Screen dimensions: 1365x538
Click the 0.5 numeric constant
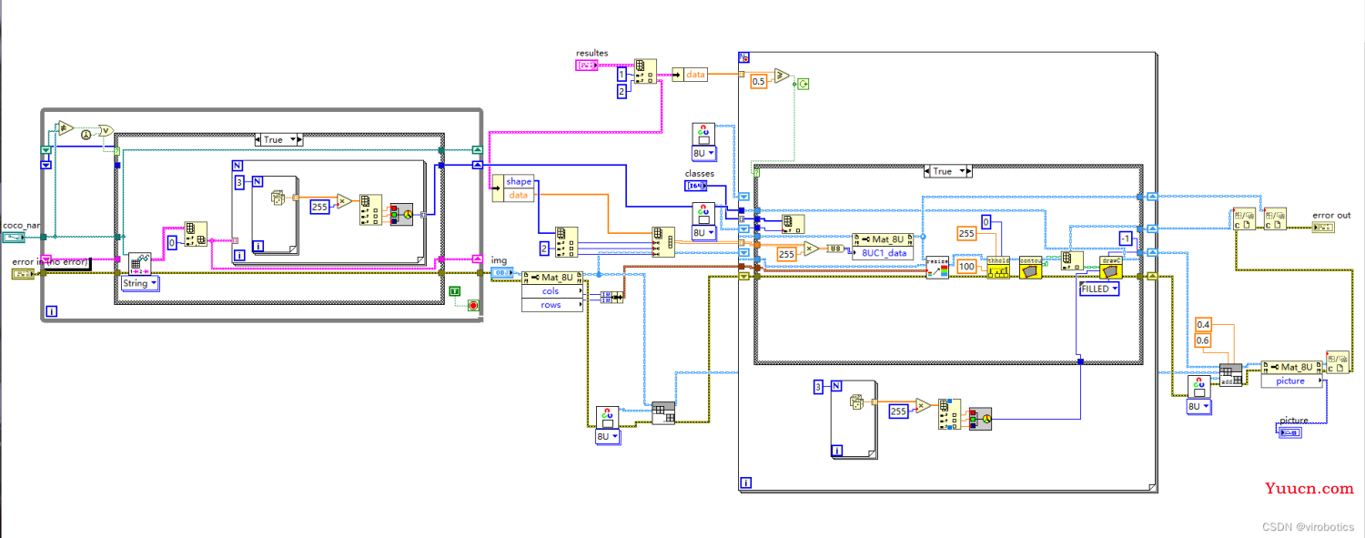pos(758,82)
